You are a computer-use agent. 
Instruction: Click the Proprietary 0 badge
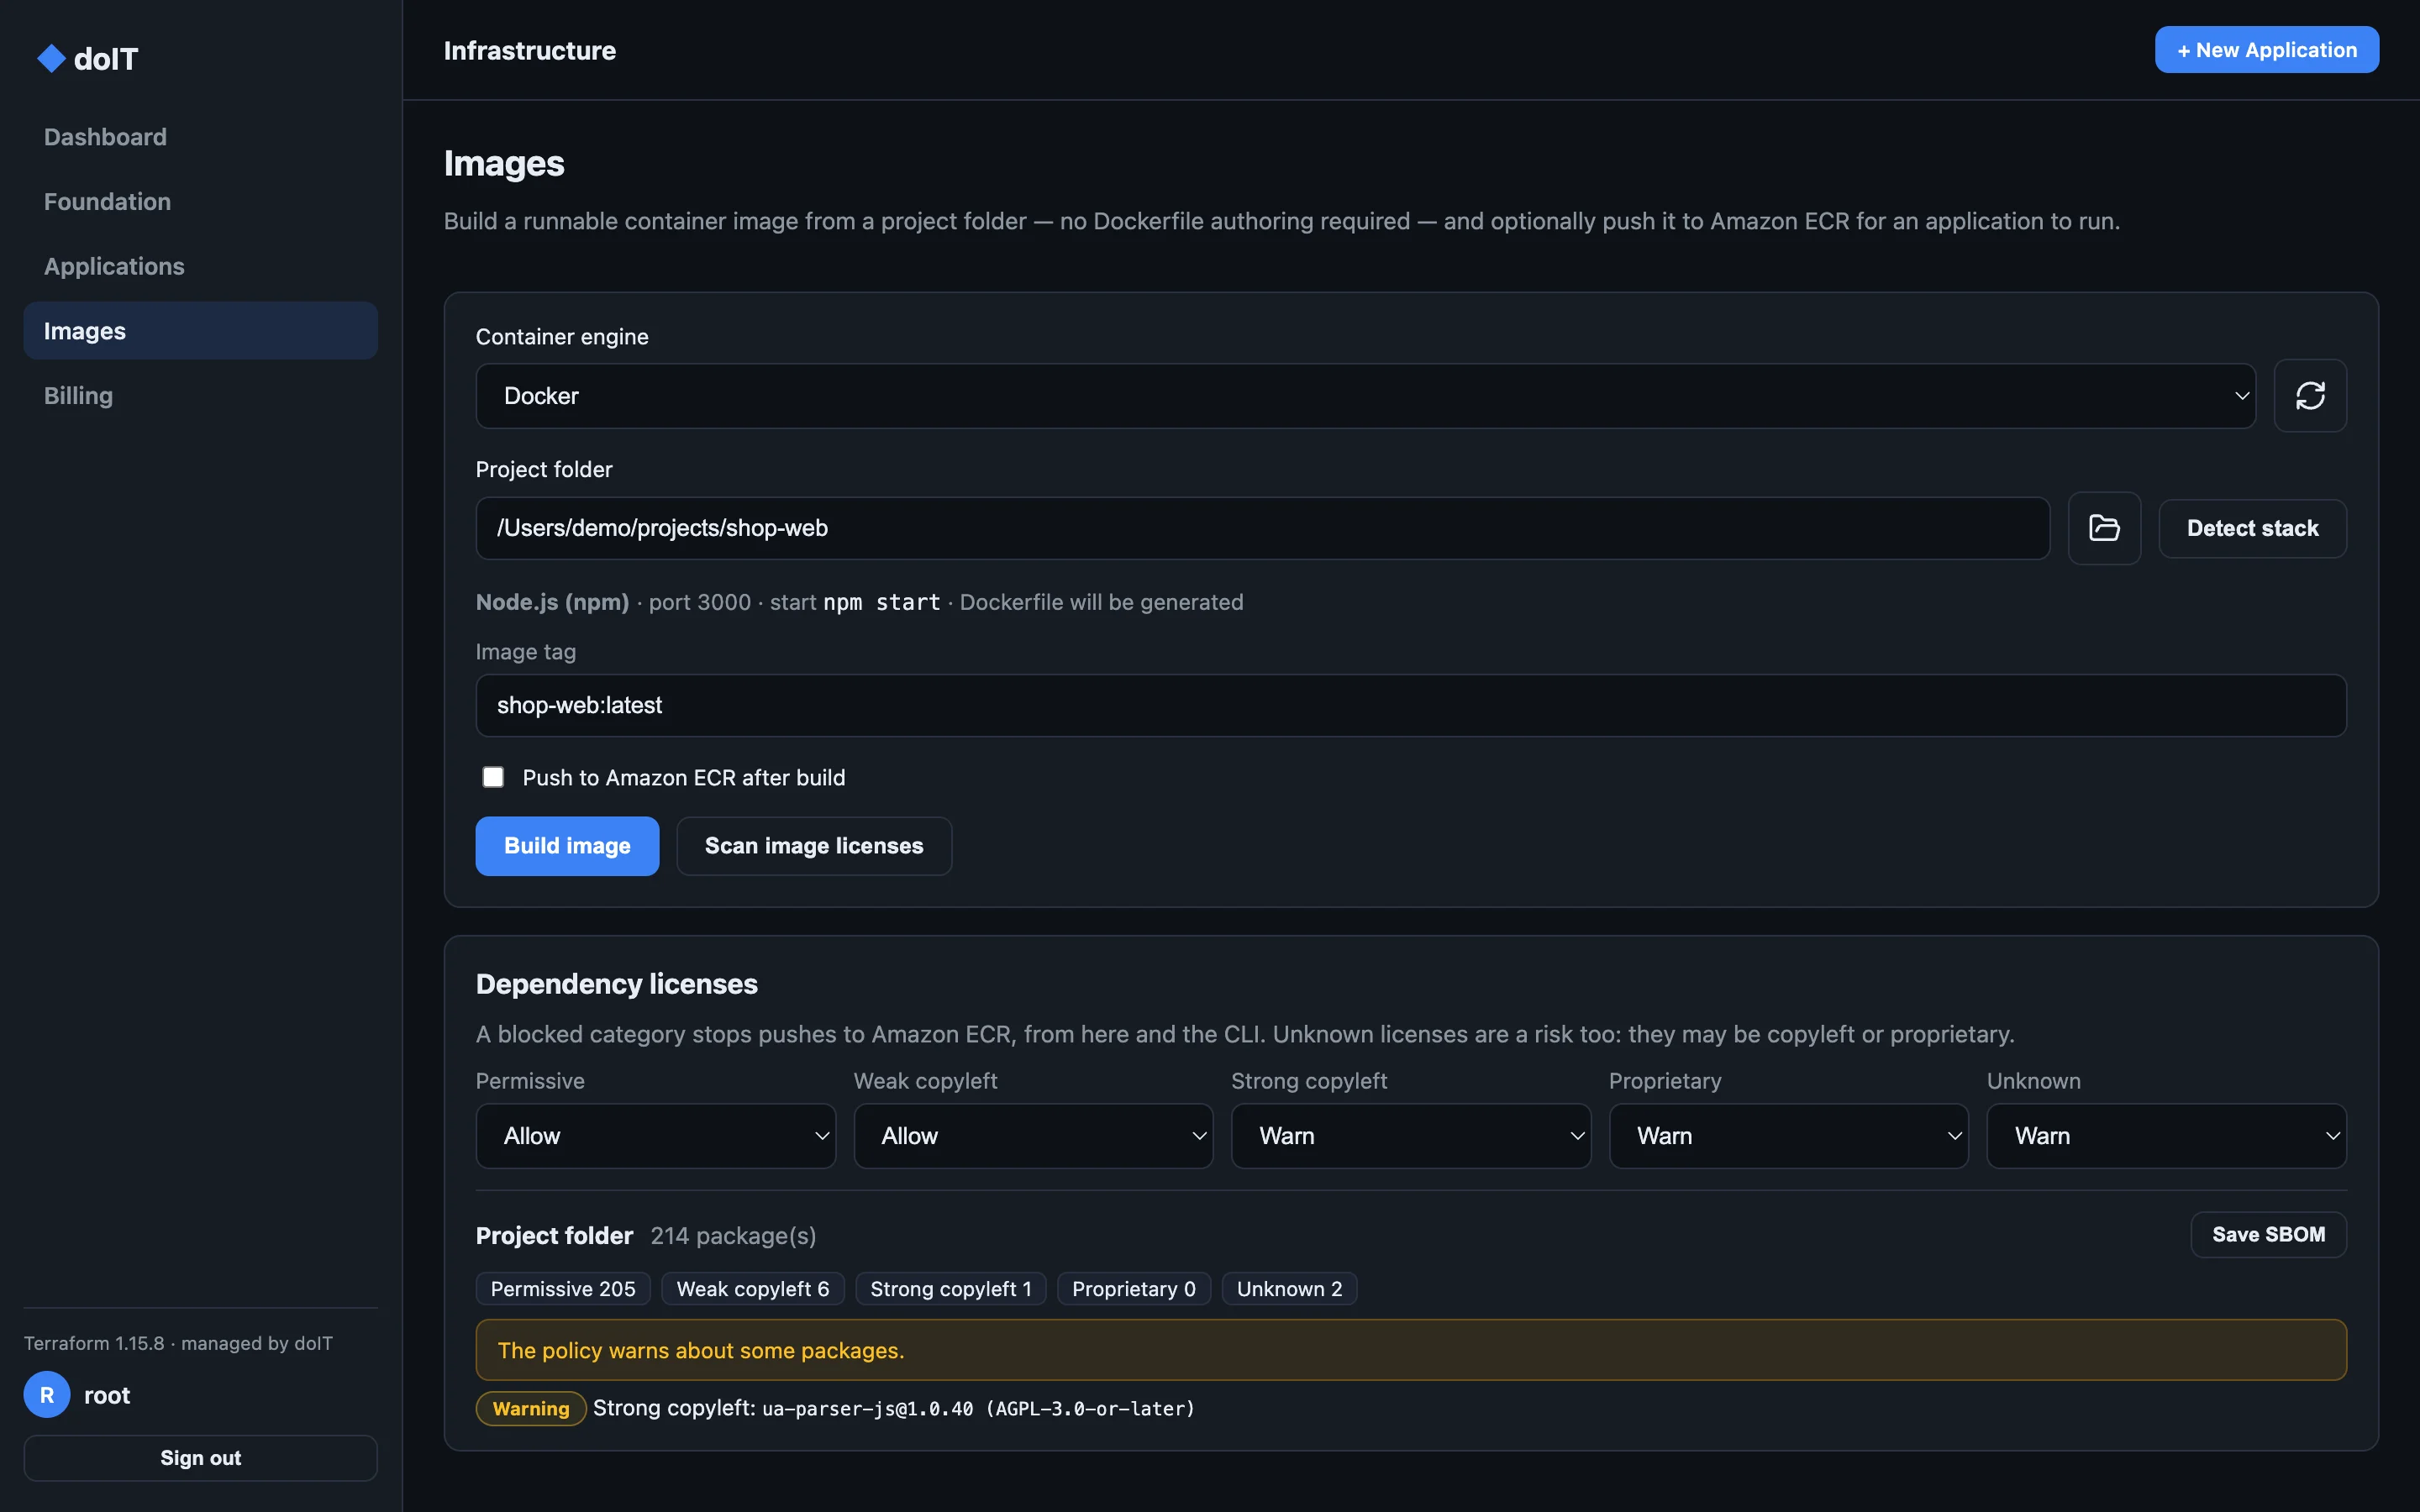1134,1289
